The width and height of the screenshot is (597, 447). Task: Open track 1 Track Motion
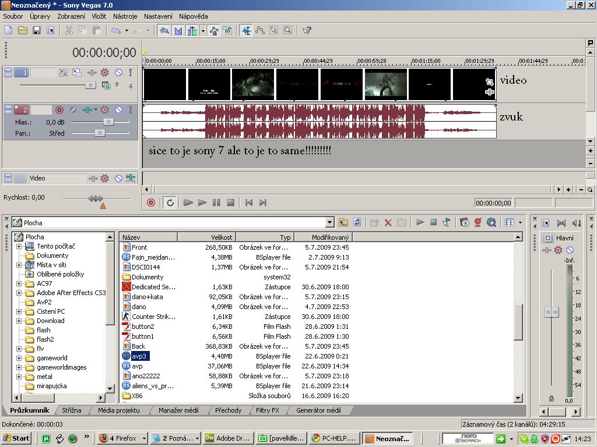[77, 73]
